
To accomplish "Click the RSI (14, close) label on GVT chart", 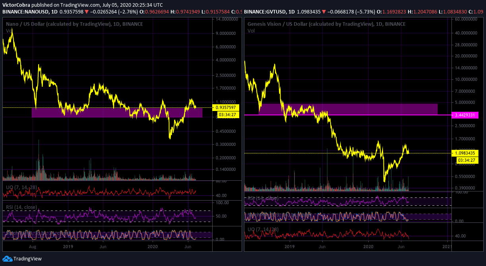I will 263,198.
